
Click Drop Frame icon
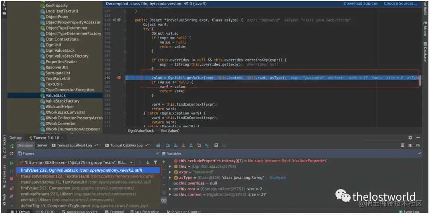199,145
